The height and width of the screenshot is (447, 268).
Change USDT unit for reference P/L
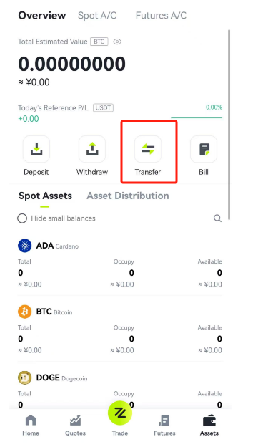(103, 107)
